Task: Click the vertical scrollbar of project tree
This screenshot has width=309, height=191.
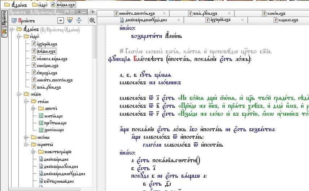Action: coord(94,42)
